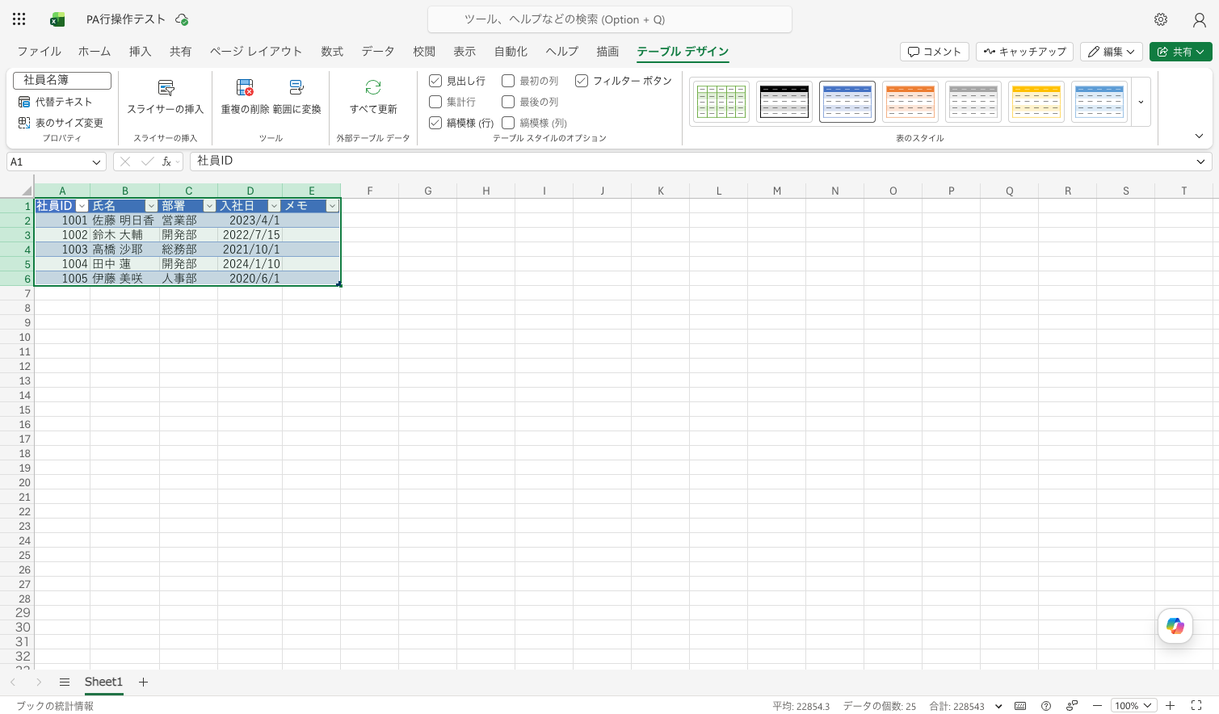Click the insert function fx icon

pyautogui.click(x=166, y=162)
